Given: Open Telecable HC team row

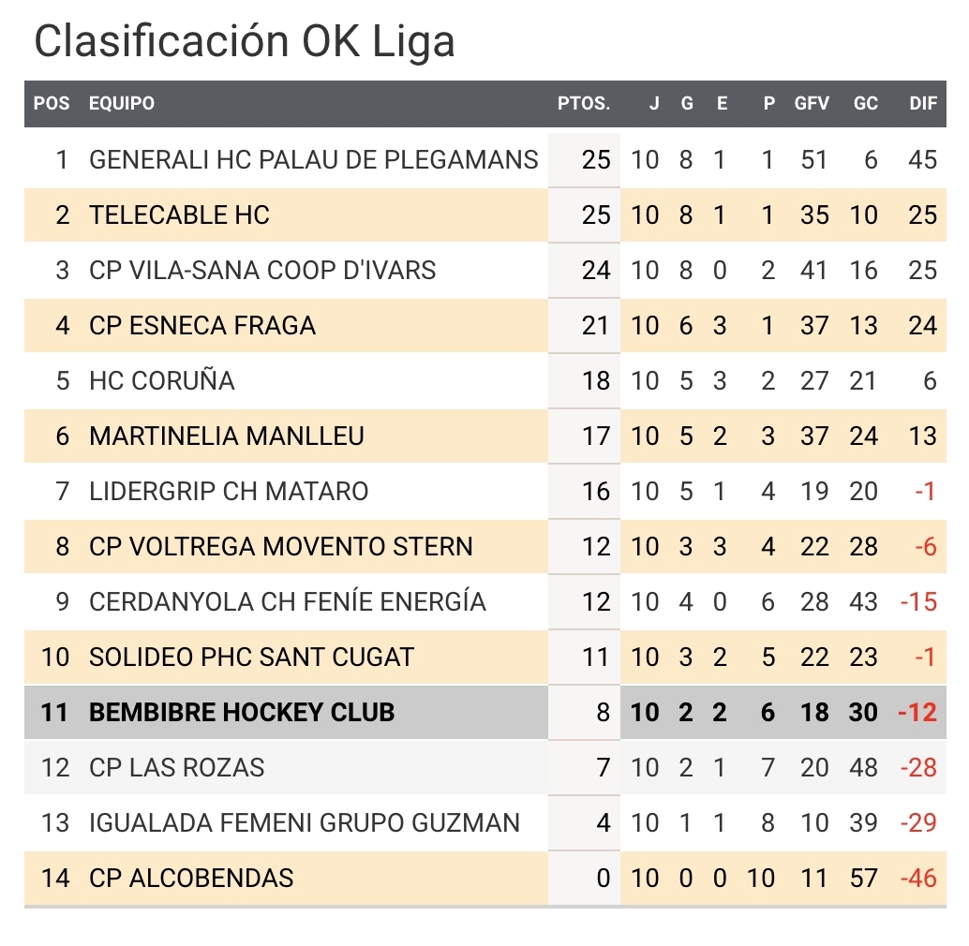Looking at the screenshot, I should click(485, 214).
